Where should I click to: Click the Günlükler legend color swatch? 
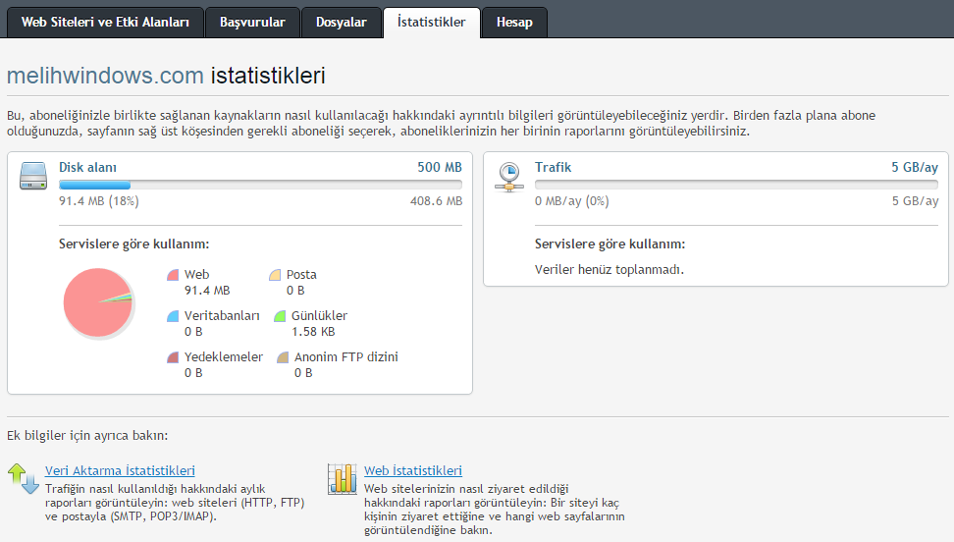tap(280, 316)
